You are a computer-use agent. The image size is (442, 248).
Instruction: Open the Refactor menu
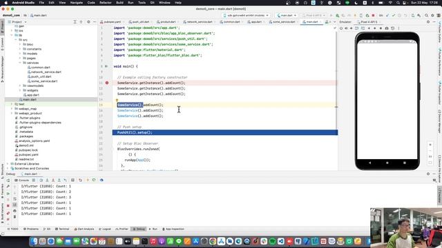coord(106,3)
